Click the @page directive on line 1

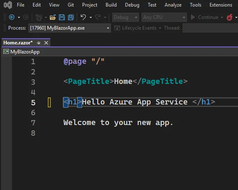(75, 61)
